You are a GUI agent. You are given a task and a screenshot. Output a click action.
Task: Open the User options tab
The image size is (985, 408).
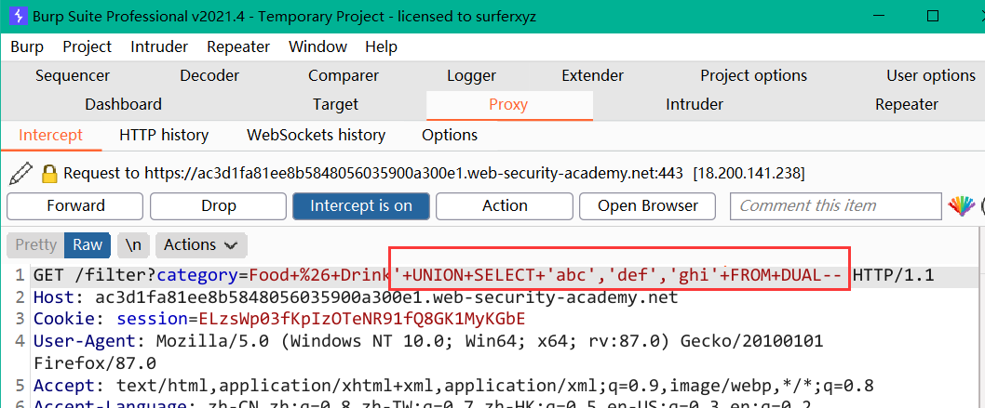tap(931, 76)
